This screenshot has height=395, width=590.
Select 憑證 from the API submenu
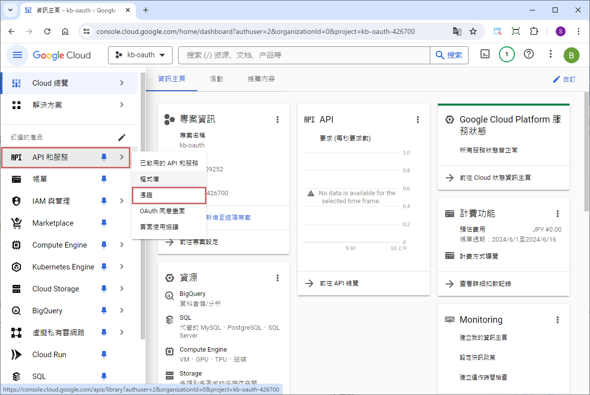click(x=169, y=195)
